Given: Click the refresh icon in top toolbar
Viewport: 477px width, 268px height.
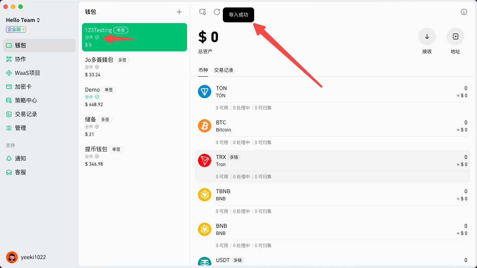Looking at the screenshot, I should 217,12.
